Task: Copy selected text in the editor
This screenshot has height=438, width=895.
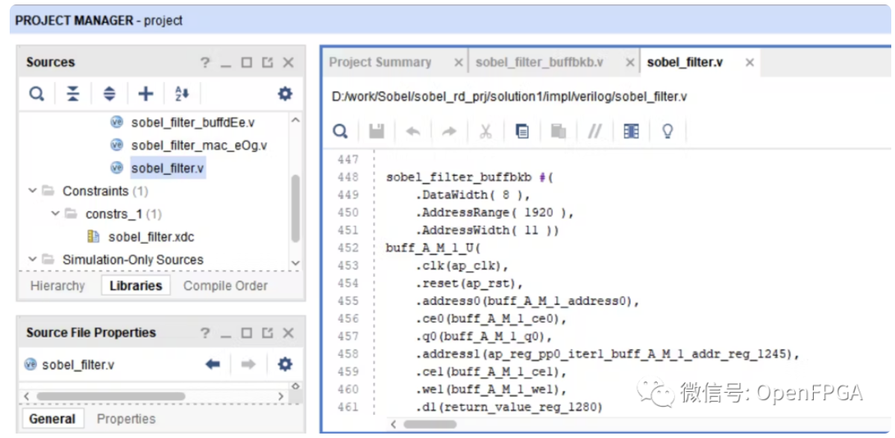Action: [x=522, y=131]
